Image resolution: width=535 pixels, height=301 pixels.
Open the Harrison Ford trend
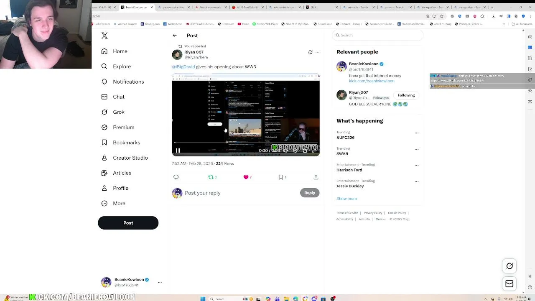(349, 170)
